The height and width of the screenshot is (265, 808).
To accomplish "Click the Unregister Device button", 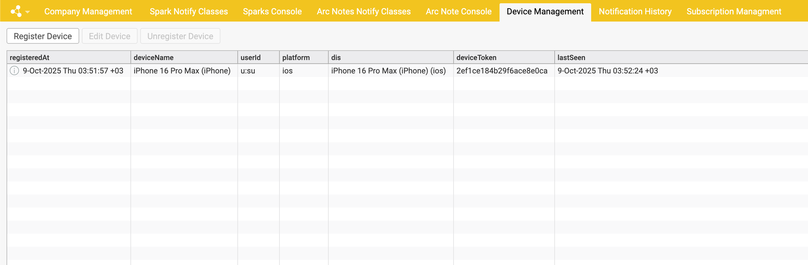I will point(180,36).
